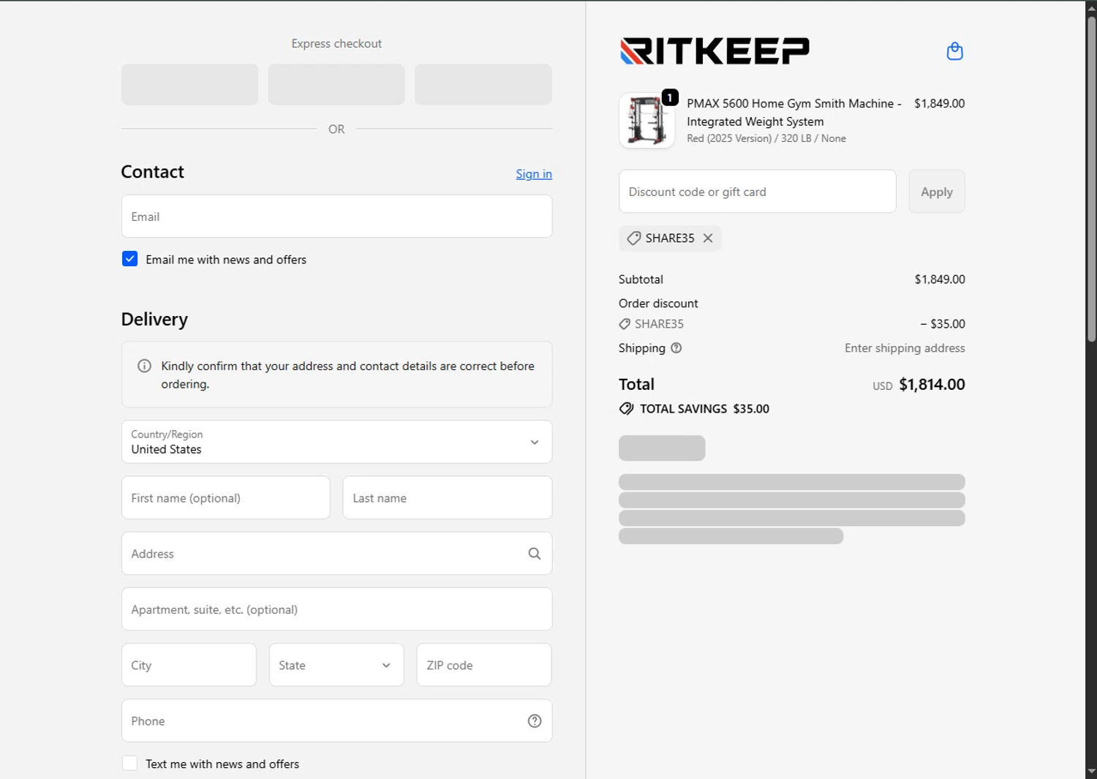1097x779 pixels.
Task: Click the PMAX 5600 product thumbnail
Action: pyautogui.click(x=646, y=121)
